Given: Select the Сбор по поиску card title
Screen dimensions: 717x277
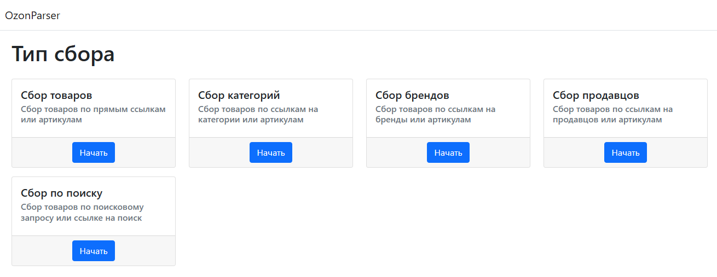Looking at the screenshot, I should point(62,193).
